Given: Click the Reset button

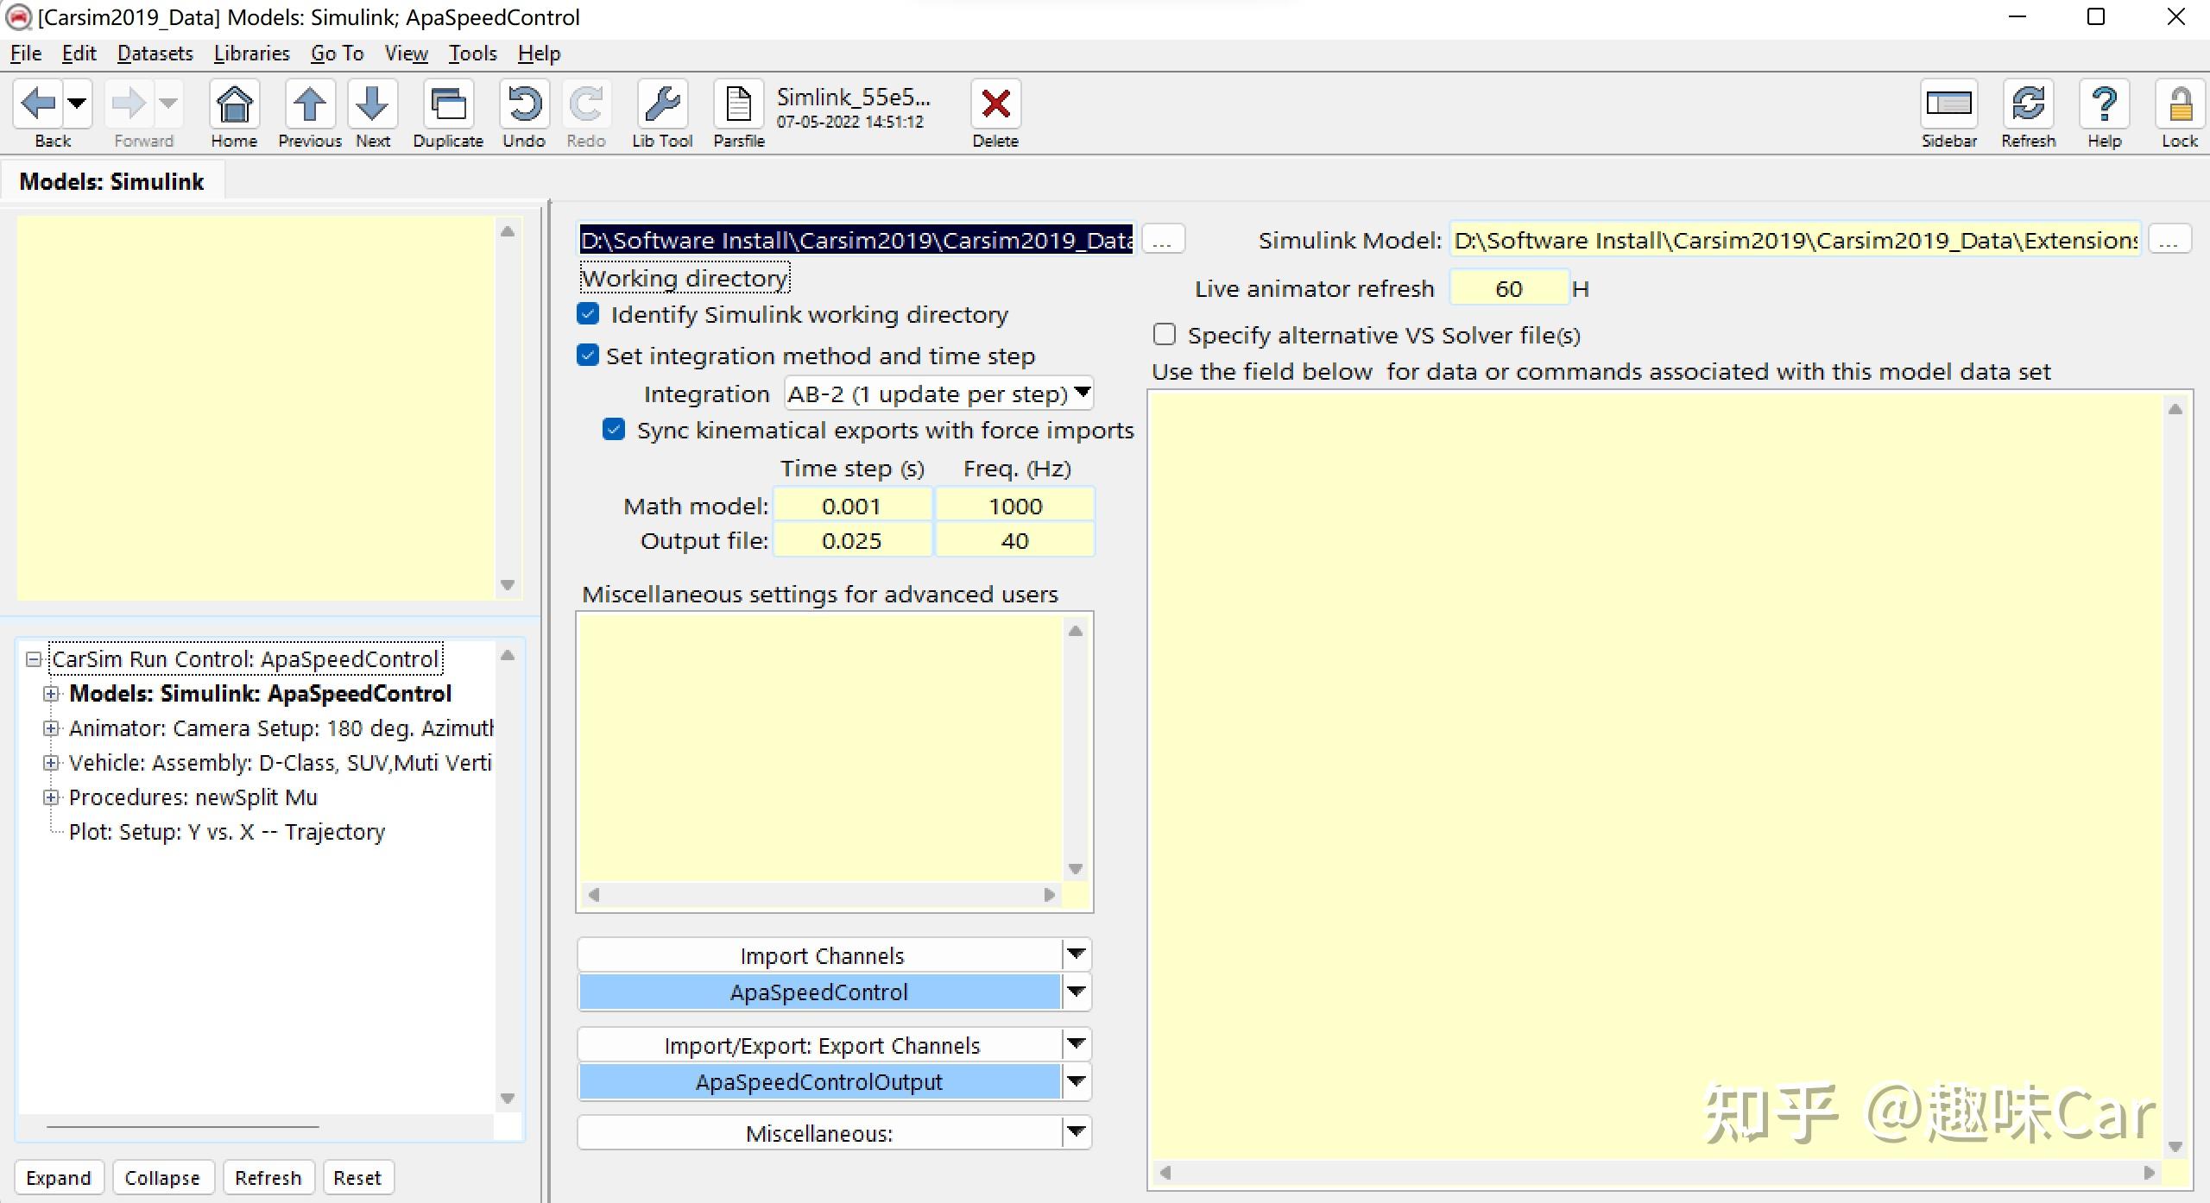Looking at the screenshot, I should 357,1178.
